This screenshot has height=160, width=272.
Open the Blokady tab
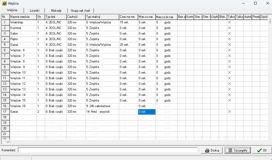(56, 11)
